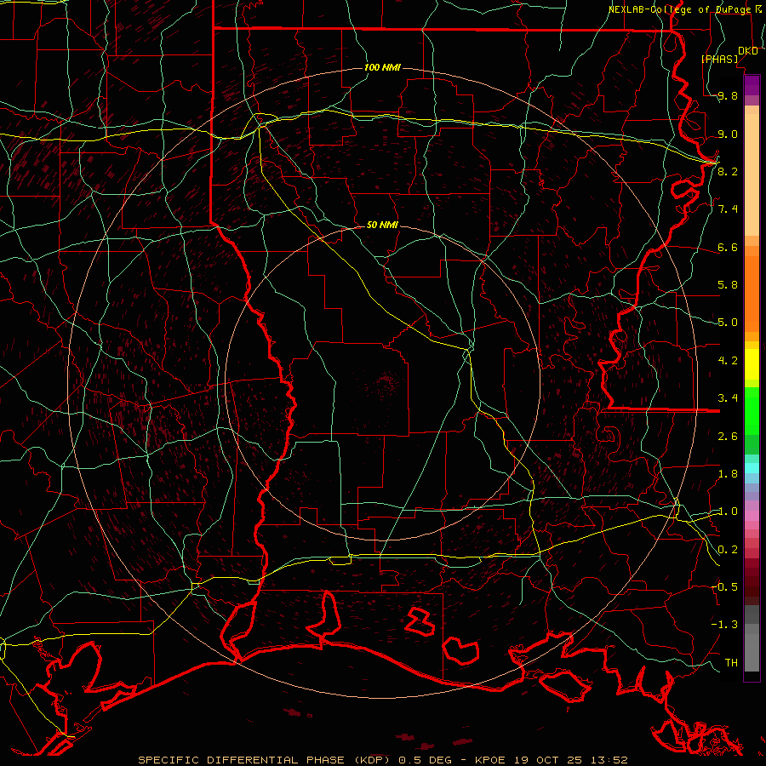Click the KPOE radar site identifier
766x766 pixels.
pyautogui.click(x=492, y=760)
